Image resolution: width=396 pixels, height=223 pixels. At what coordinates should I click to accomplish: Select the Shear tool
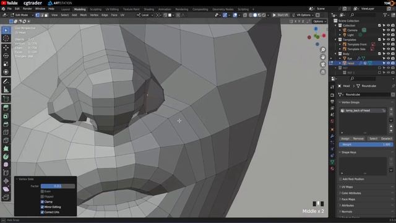[x=6, y=189]
